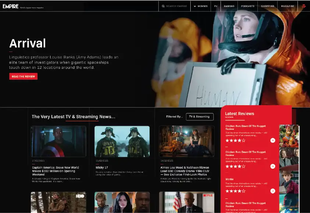The image size is (310, 213).
Task: Open the Wonka top-hat thumbnail
Action: tap(289, 182)
